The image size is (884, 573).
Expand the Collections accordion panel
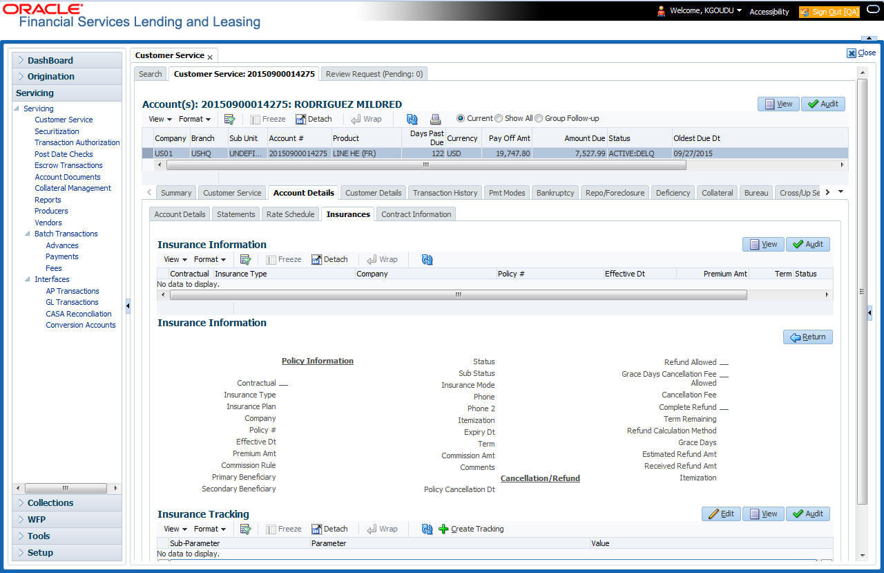pyautogui.click(x=67, y=502)
